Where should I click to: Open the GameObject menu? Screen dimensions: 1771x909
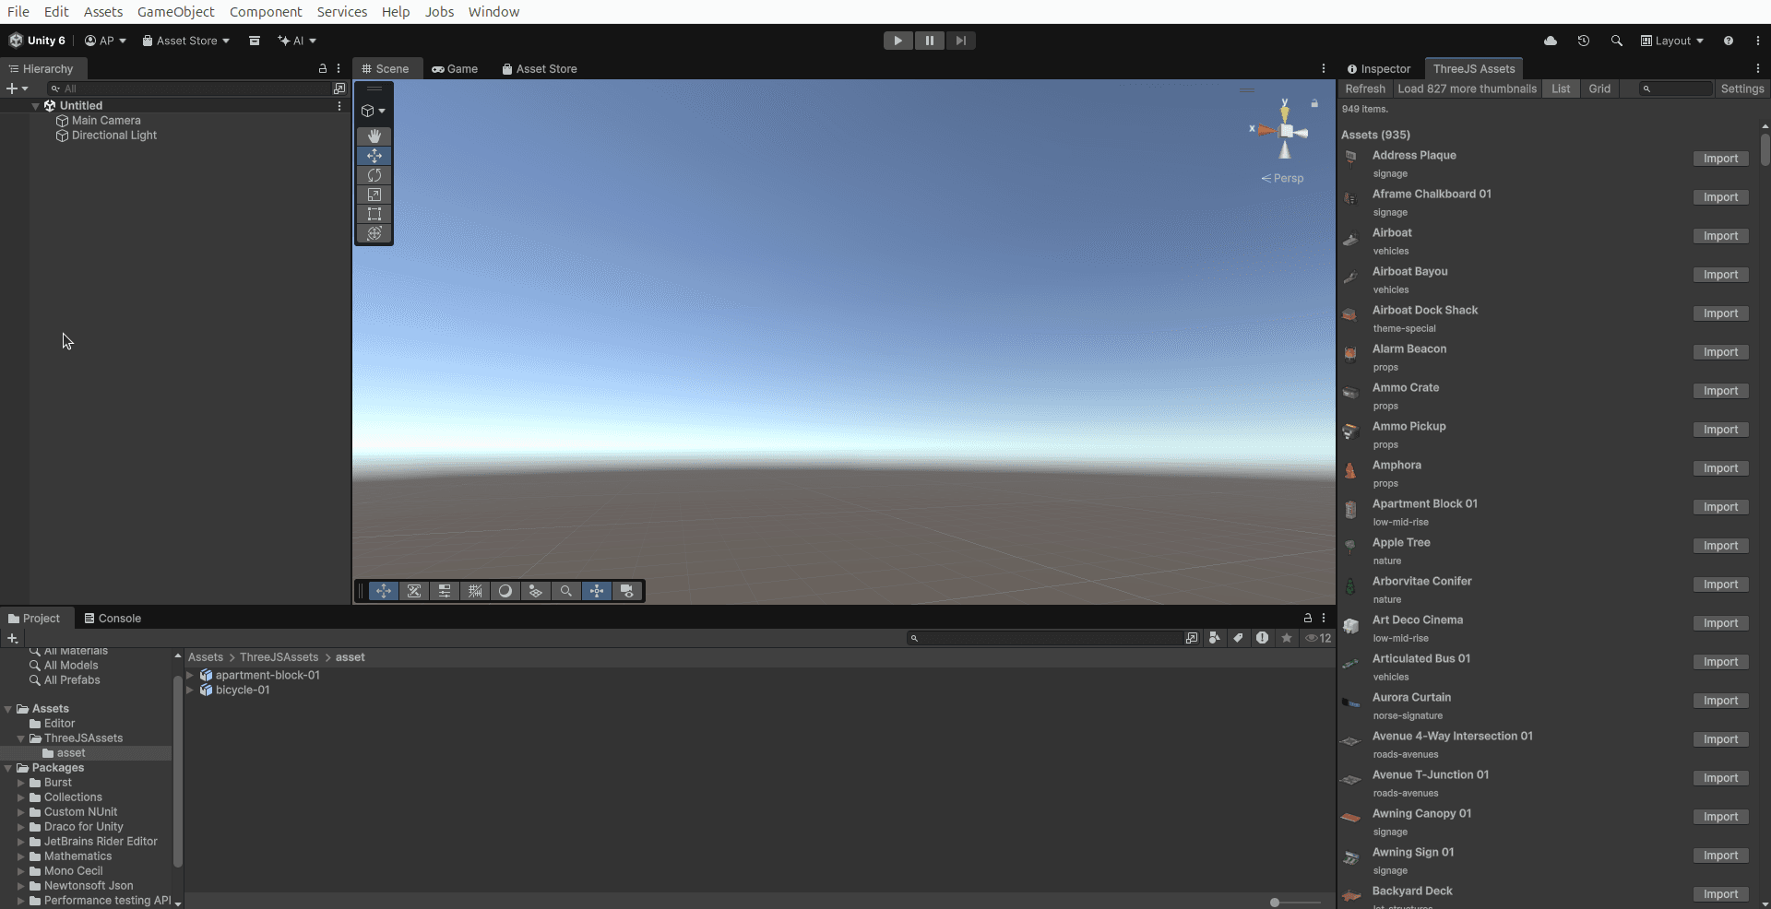click(x=175, y=12)
